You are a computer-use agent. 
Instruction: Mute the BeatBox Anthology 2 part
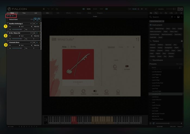coord(37,24)
